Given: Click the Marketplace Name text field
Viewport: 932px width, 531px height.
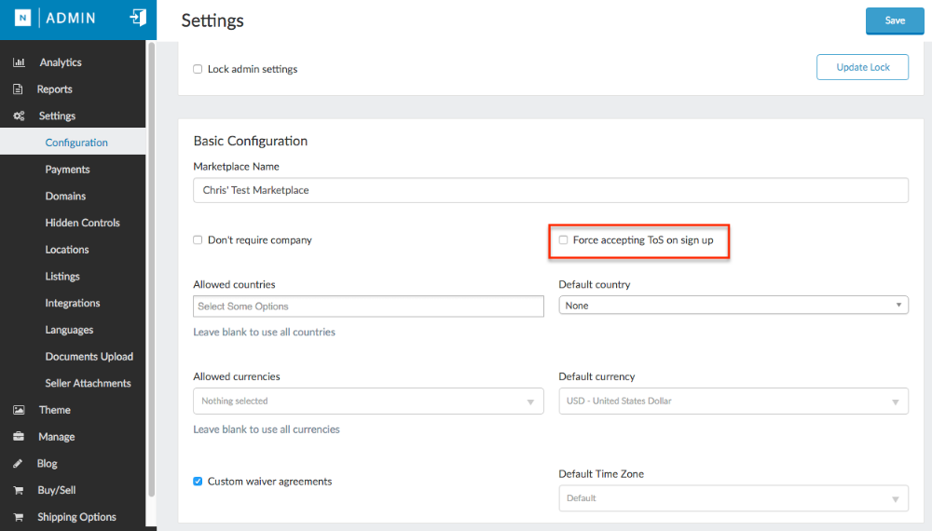Looking at the screenshot, I should click(550, 190).
